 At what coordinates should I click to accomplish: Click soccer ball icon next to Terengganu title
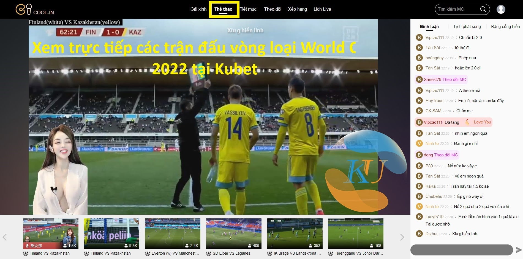pos(331,253)
